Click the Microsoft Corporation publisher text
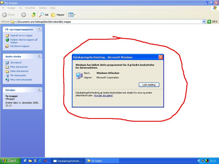The width and height of the screenshot is (219, 164). 108,78
